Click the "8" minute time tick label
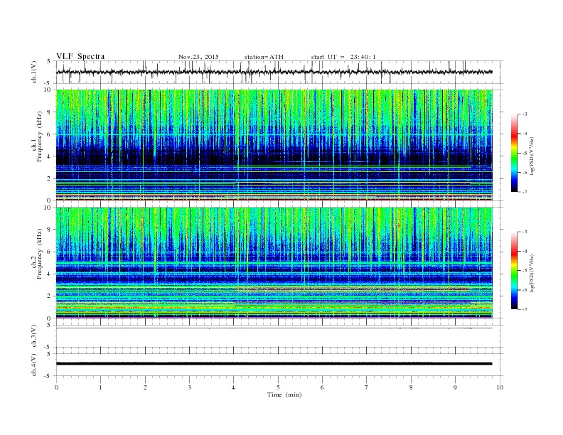 click(411, 387)
